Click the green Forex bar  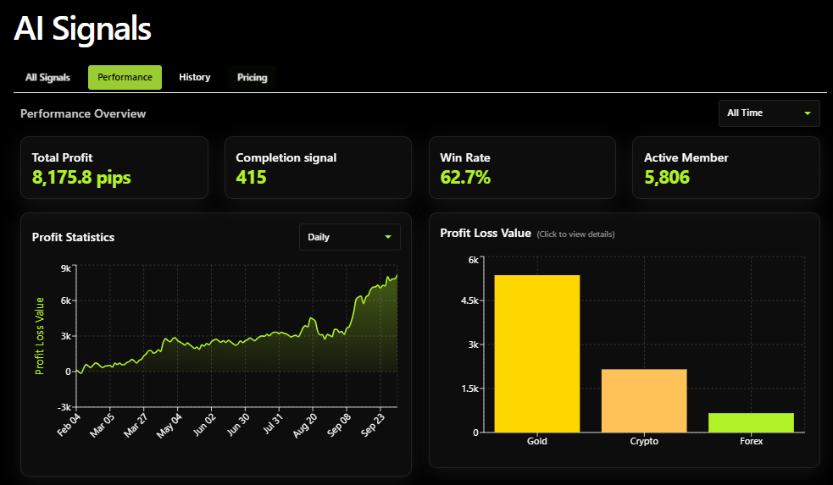click(x=751, y=422)
